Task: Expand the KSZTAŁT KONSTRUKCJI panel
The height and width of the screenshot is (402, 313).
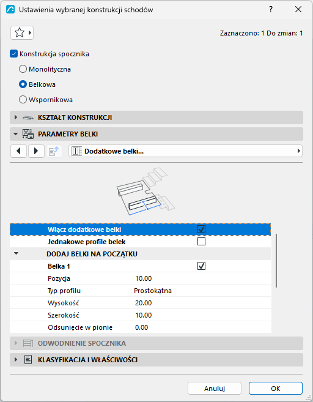Action: [x=156, y=117]
